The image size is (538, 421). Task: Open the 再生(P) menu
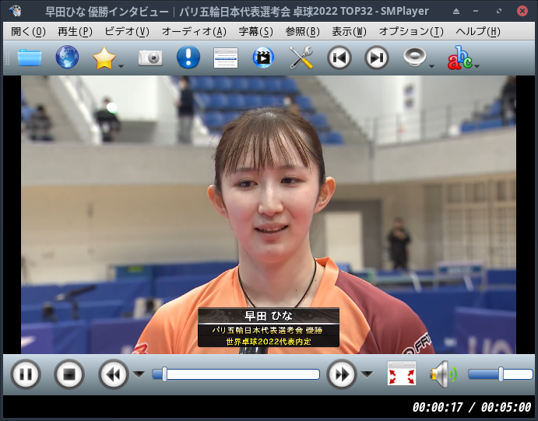coord(75,32)
